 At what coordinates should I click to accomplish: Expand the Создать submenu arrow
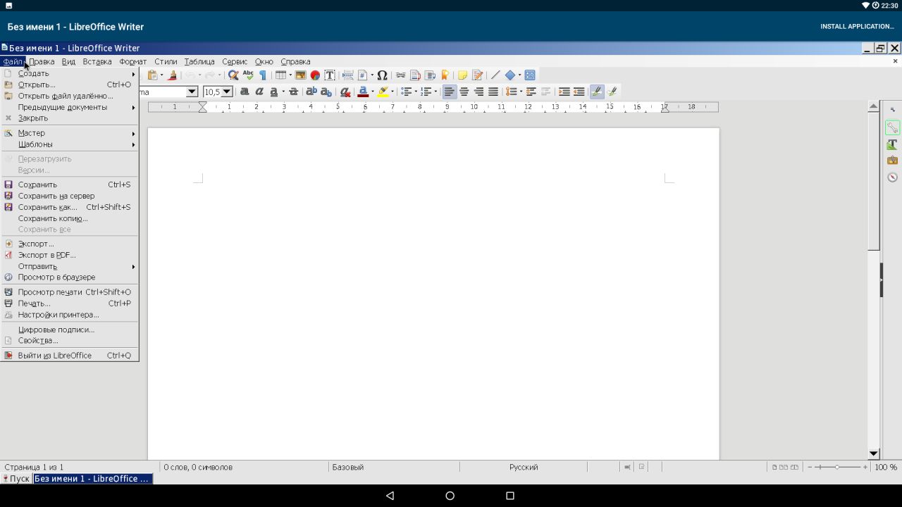(x=133, y=74)
